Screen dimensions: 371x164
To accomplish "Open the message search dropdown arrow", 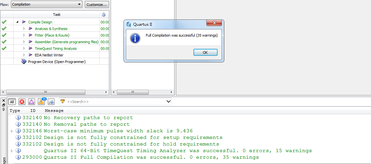I will 169,102.
